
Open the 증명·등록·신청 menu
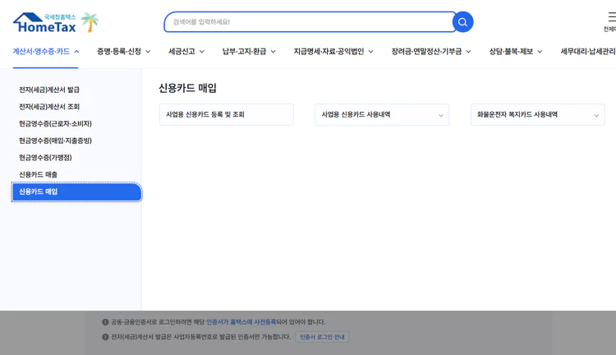[x=124, y=52]
